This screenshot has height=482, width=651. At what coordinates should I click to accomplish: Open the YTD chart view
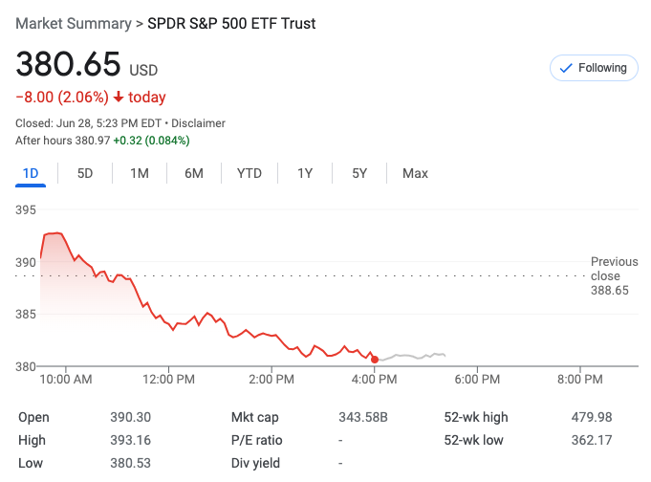[x=250, y=173]
